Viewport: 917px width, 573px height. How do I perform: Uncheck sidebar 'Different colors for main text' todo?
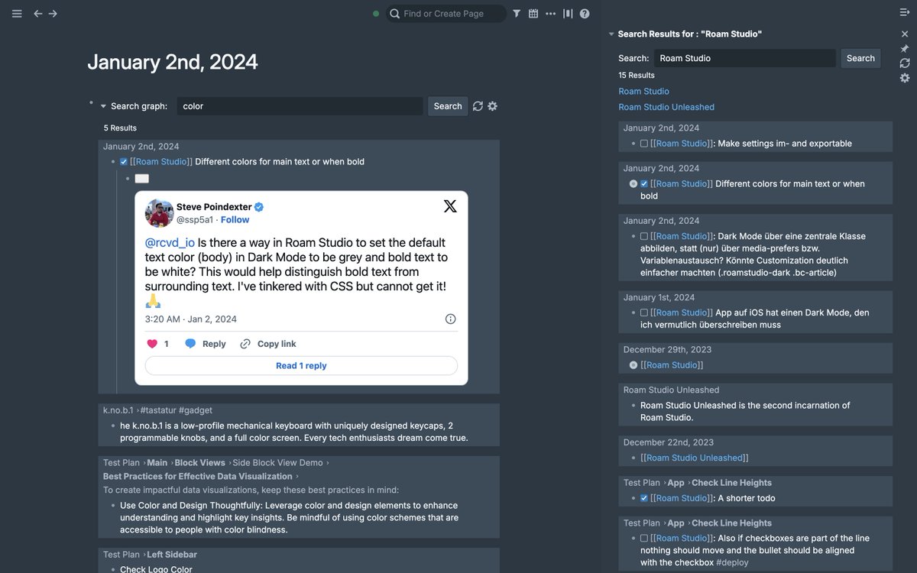644,184
